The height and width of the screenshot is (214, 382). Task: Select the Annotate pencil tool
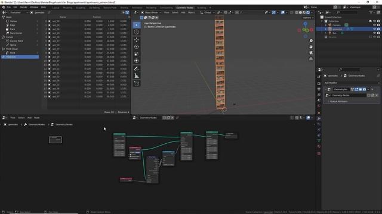(137, 69)
